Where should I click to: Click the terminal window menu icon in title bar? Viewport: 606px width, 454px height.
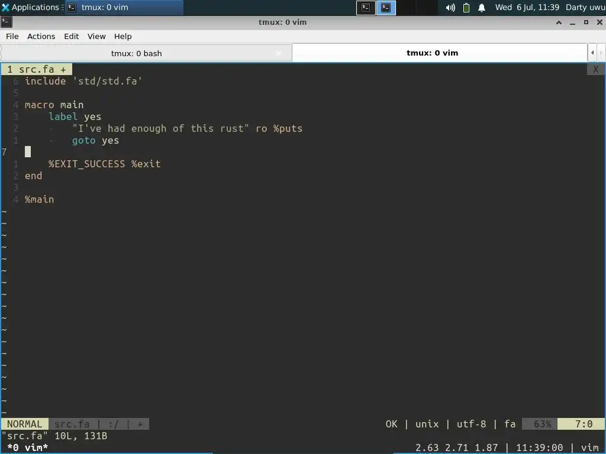[x=6, y=22]
